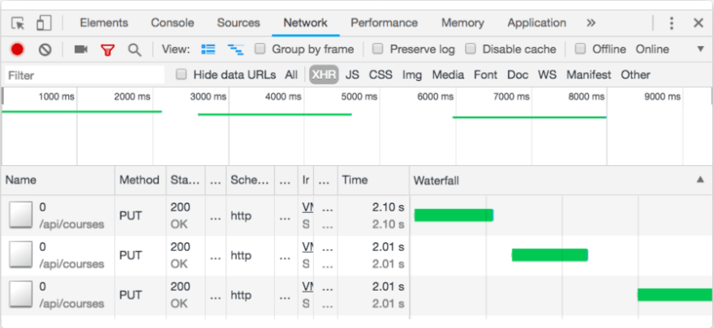Click the inspect element picker icon
This screenshot has width=714, height=328.
pos(18,23)
